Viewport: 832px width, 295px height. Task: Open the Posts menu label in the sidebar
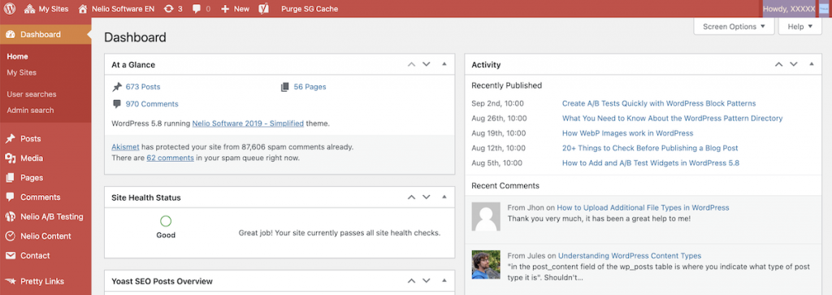(31, 138)
